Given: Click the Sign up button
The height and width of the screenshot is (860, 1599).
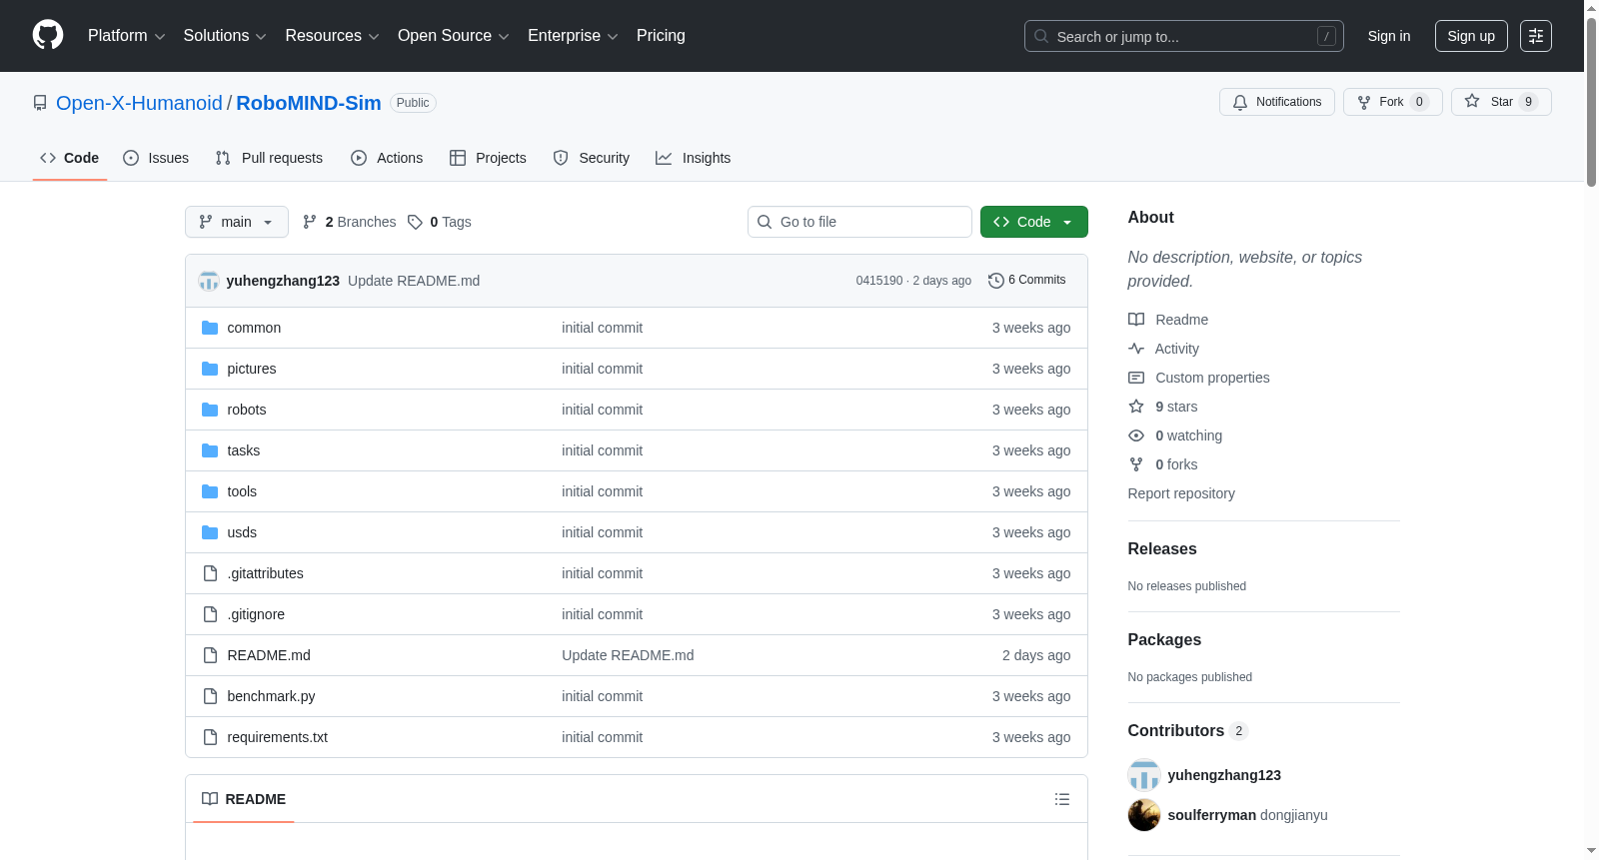Looking at the screenshot, I should [1471, 36].
